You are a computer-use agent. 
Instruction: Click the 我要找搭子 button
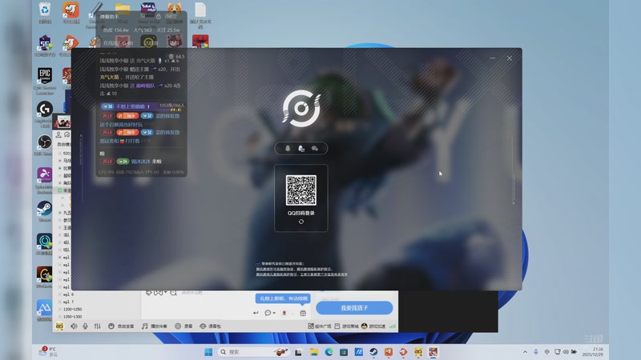(x=354, y=308)
